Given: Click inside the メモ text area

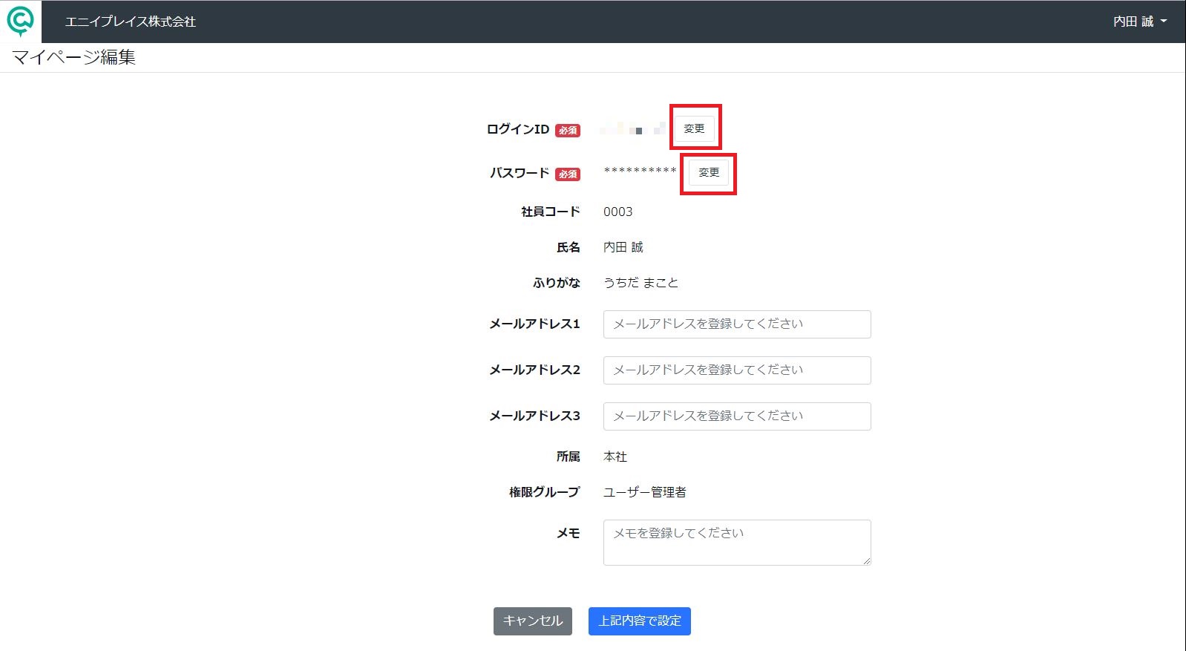Looking at the screenshot, I should pyautogui.click(x=737, y=543).
